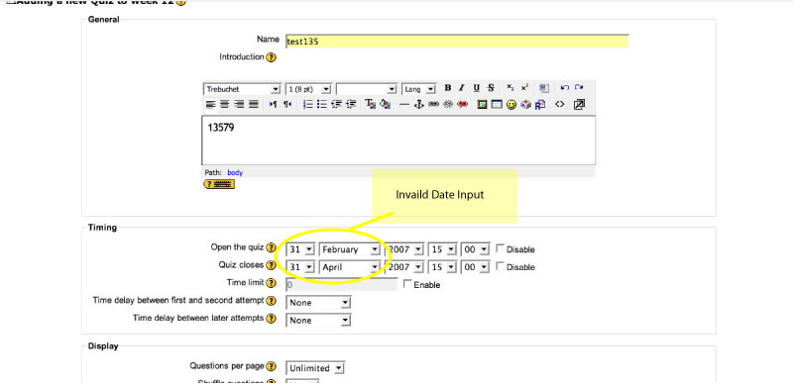The height and width of the screenshot is (384, 793).
Task: Open help for Introduction
Action: [271, 57]
